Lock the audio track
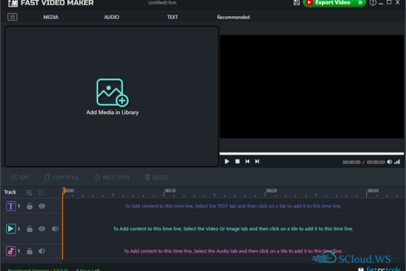Screen dimensions: 406x271 coord(30,251)
